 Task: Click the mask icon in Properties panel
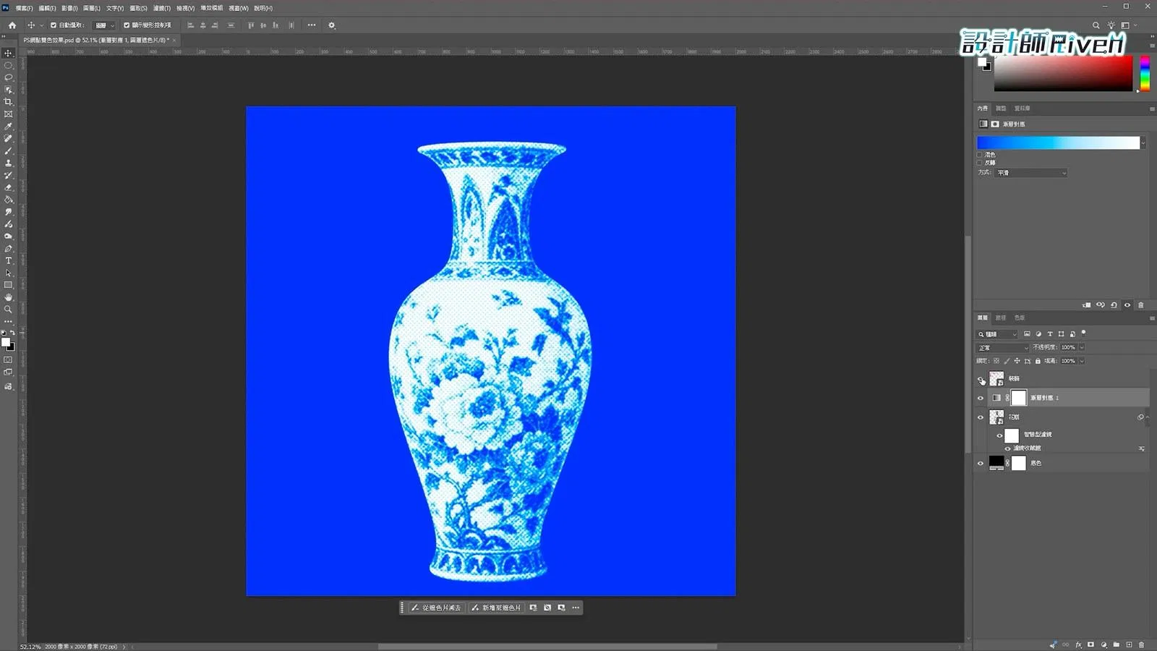click(995, 124)
